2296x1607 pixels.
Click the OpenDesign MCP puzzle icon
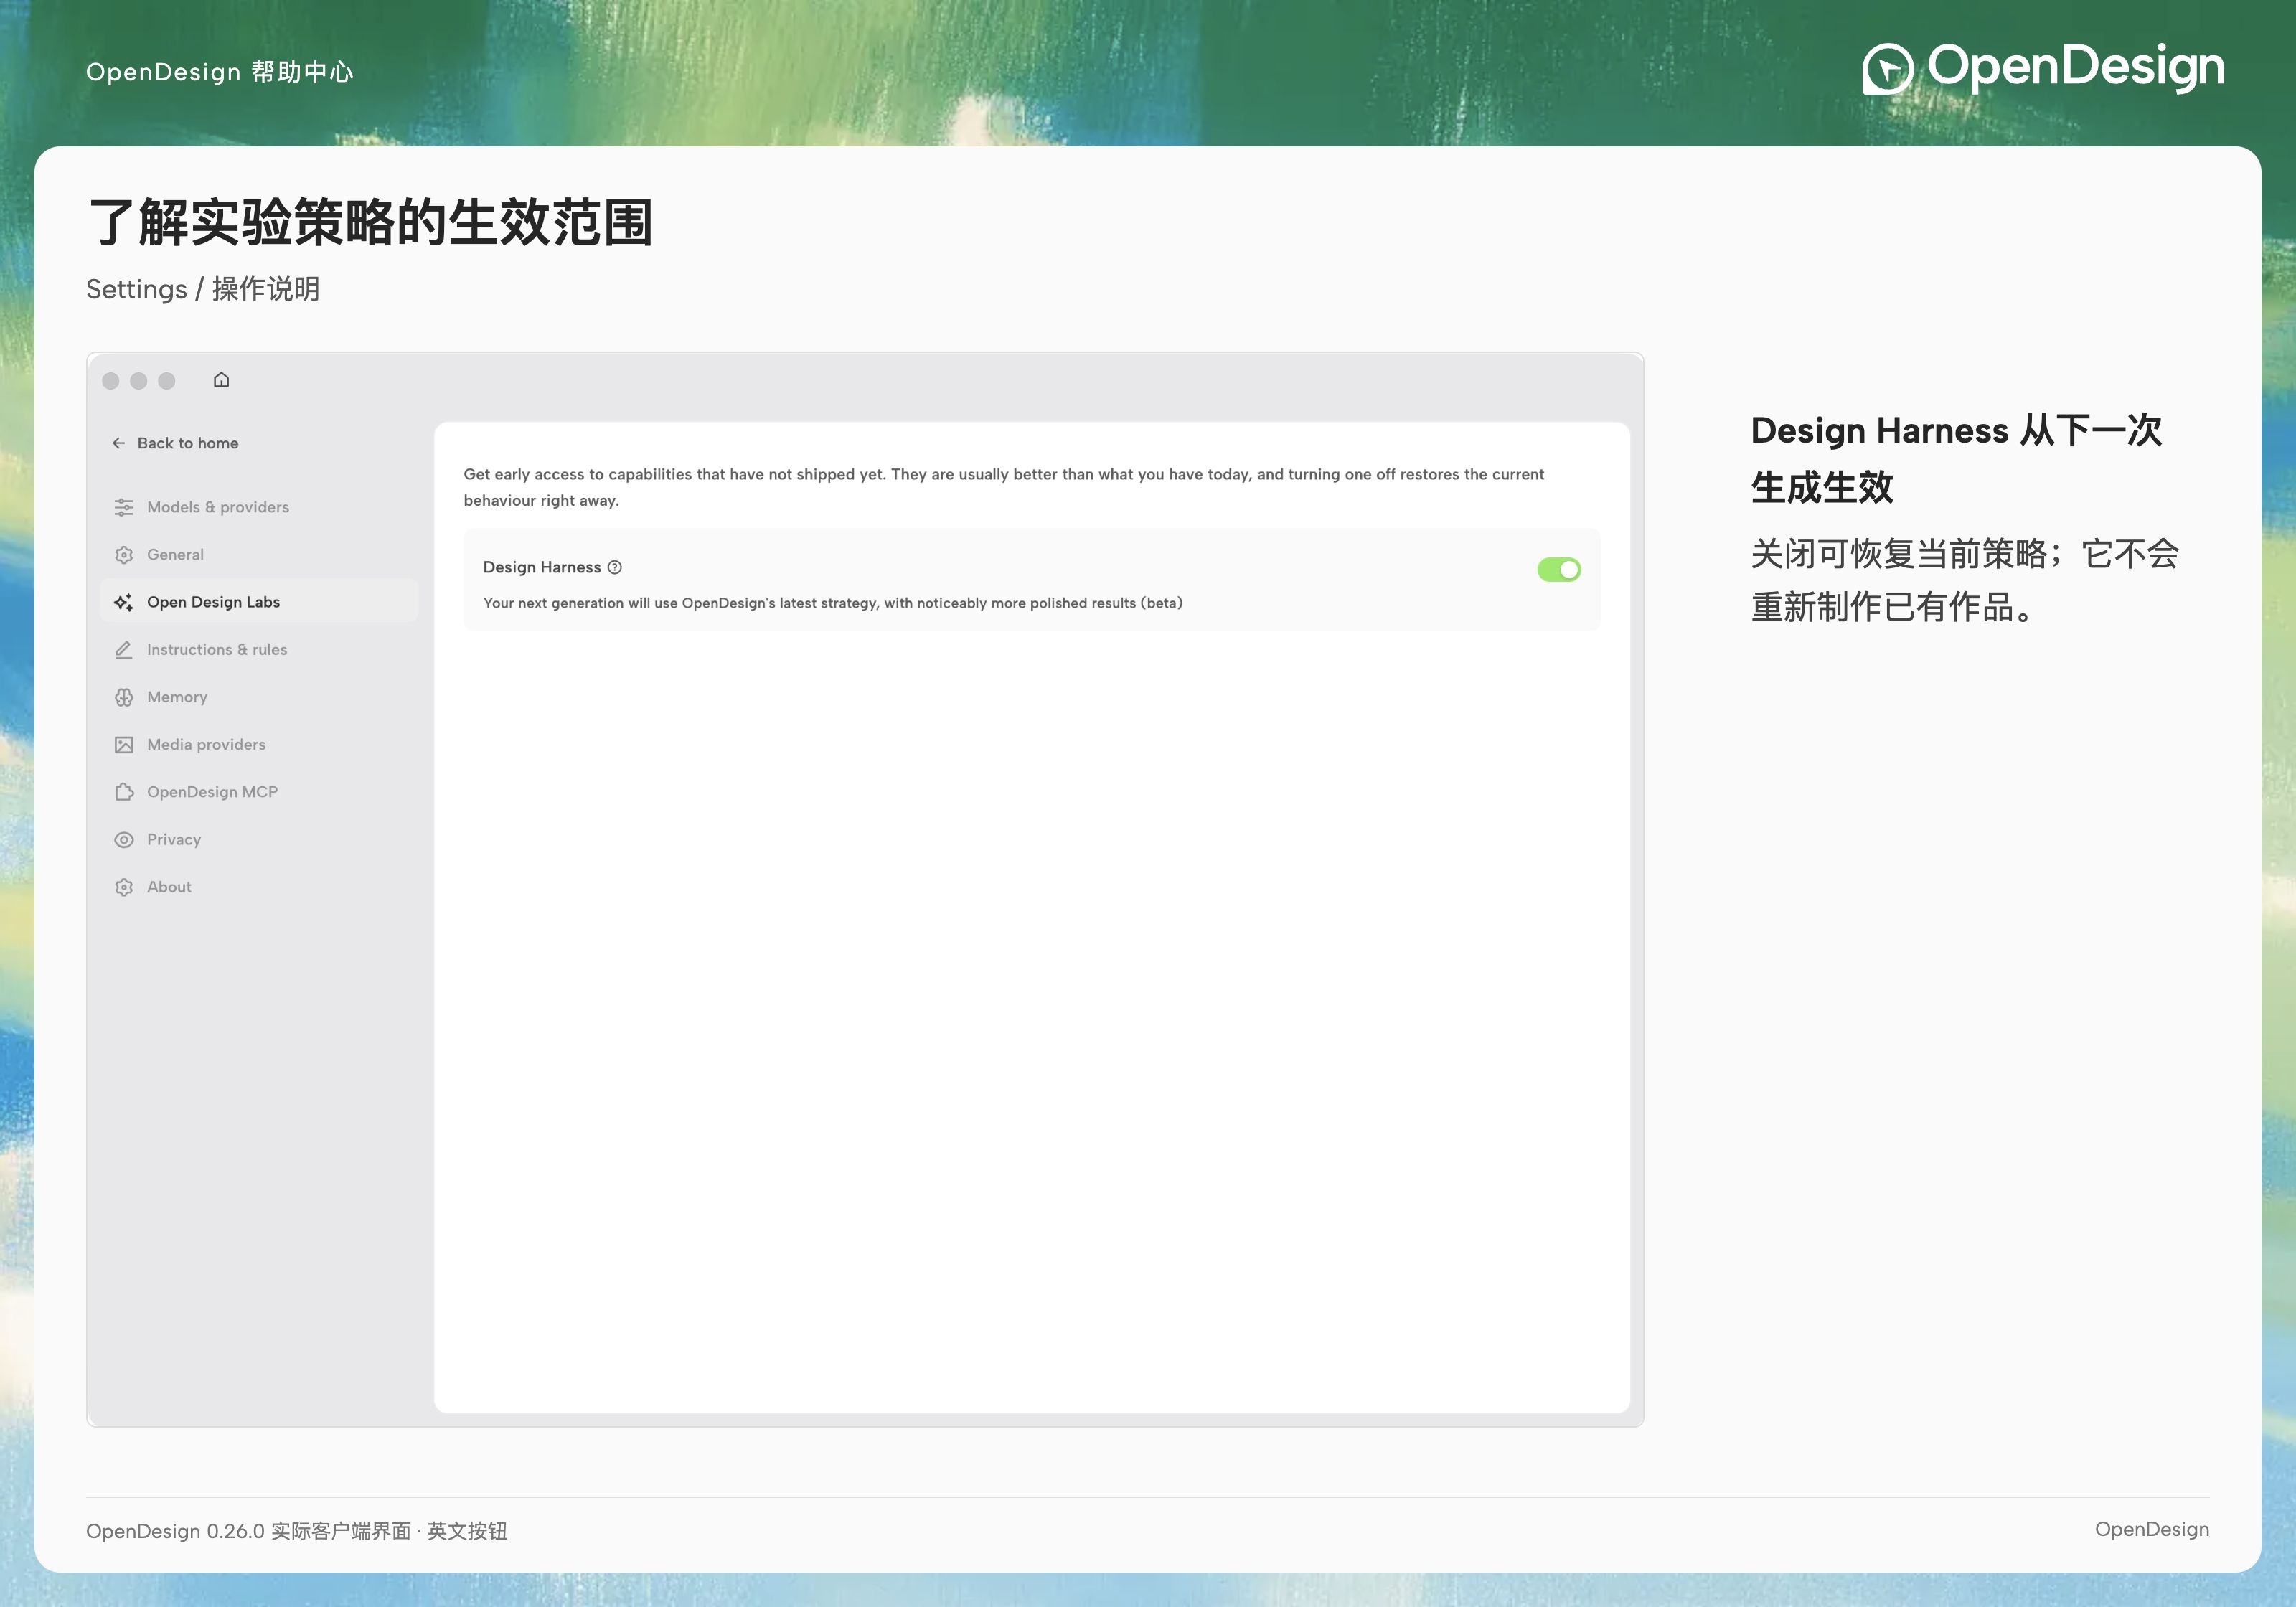pyautogui.click(x=124, y=792)
